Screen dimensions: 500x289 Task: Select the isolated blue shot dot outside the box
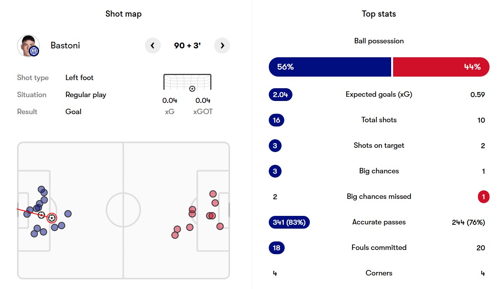tap(68, 214)
